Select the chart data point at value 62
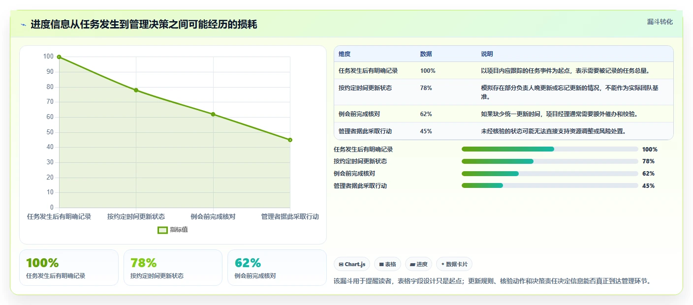This screenshot has width=693, height=305. click(x=213, y=114)
